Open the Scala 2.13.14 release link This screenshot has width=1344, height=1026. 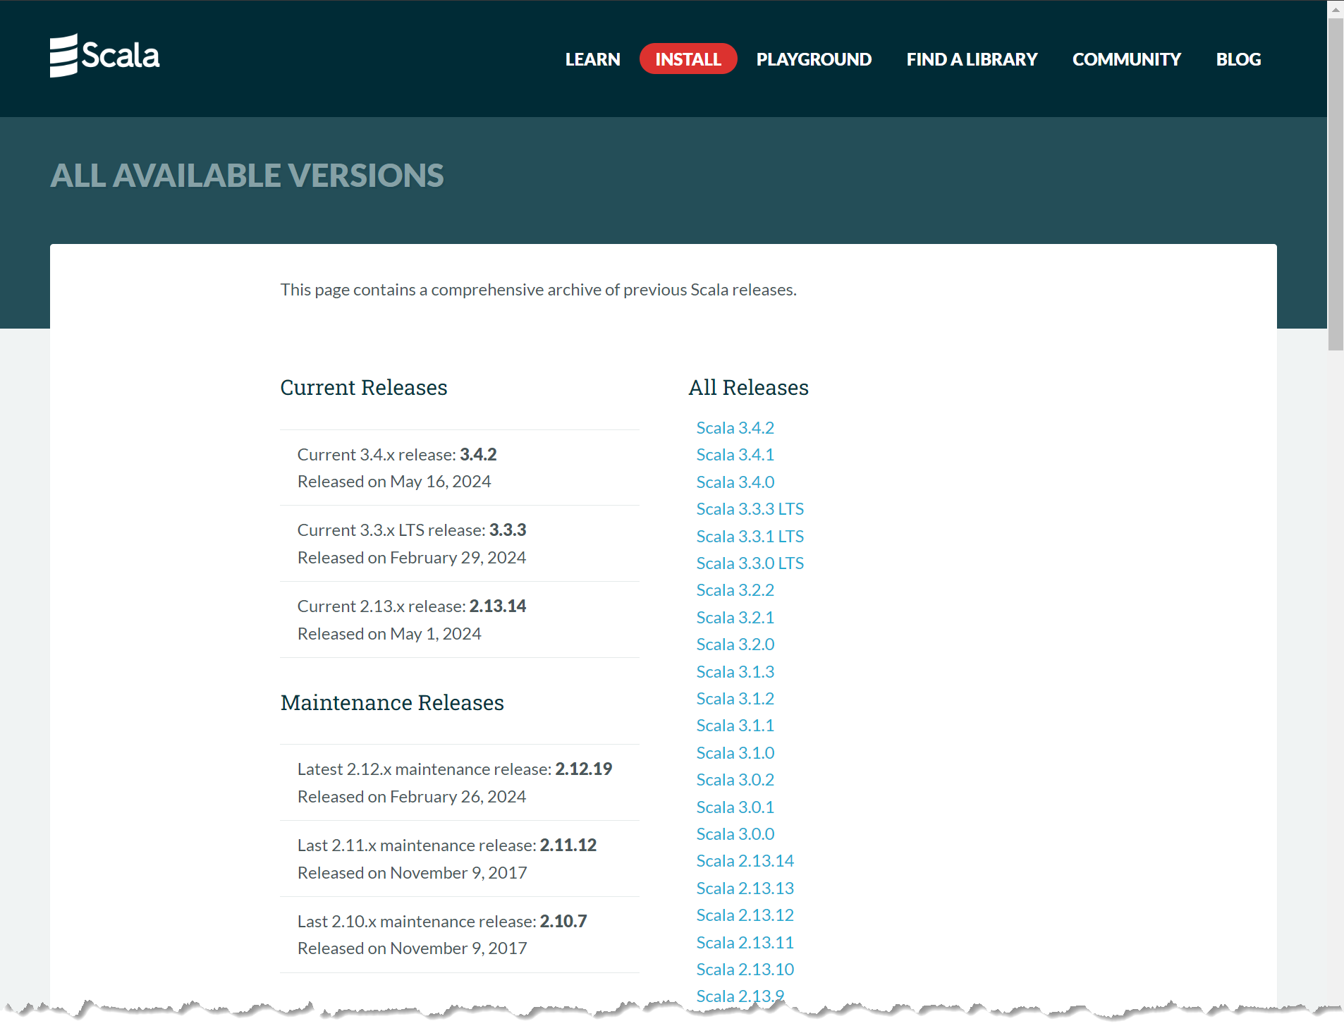(x=745, y=861)
